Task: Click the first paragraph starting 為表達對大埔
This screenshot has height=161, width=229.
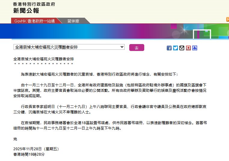Action: click(x=99, y=74)
